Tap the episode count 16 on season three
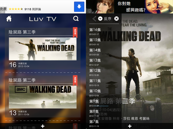173x129 pixels. pos(13,65)
